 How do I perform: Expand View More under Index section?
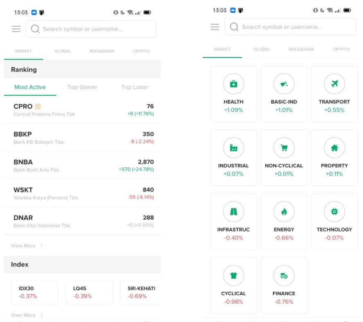click(x=27, y=315)
